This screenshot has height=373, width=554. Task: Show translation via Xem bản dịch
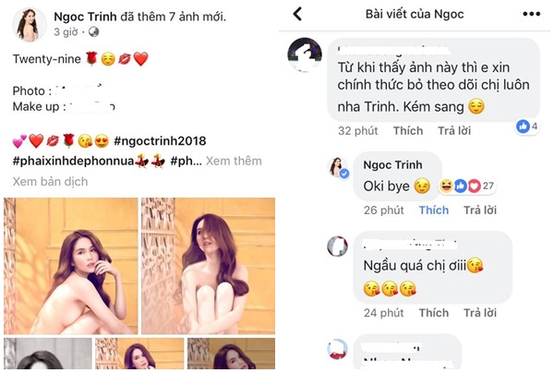click(50, 182)
